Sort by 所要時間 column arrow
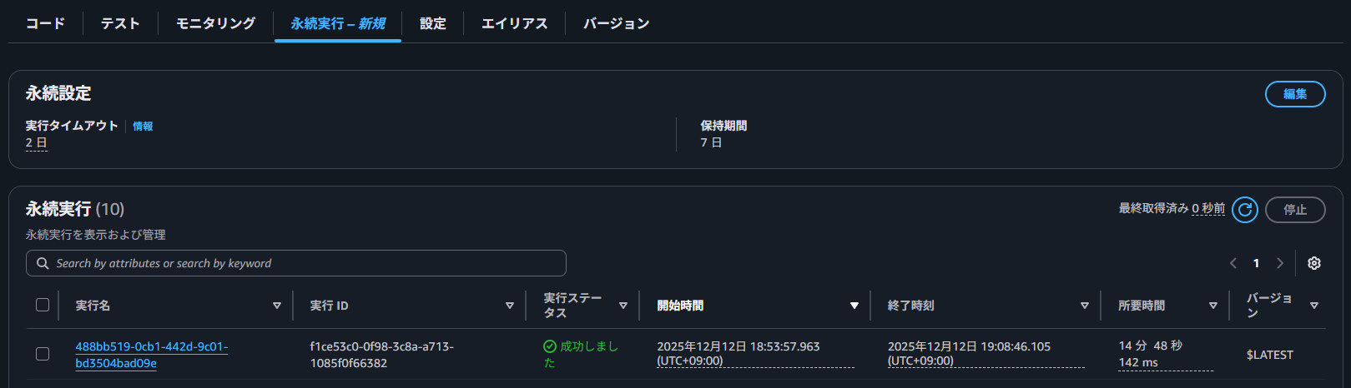The width and height of the screenshot is (1351, 388). point(1213,306)
